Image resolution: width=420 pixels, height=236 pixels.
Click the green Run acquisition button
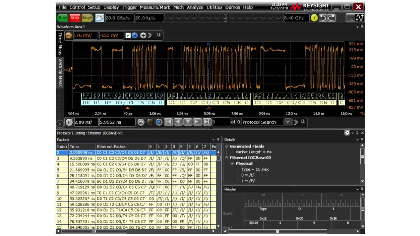(x=62, y=18)
